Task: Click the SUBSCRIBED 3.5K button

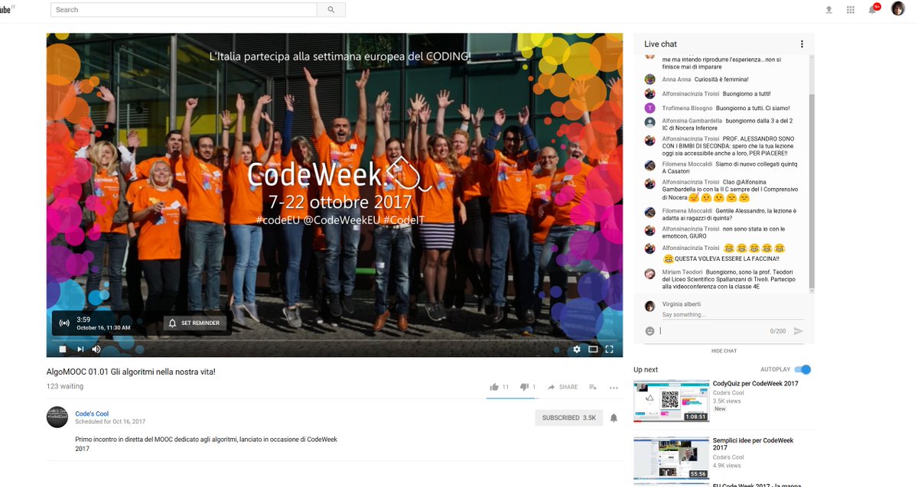Action: pyautogui.click(x=569, y=418)
